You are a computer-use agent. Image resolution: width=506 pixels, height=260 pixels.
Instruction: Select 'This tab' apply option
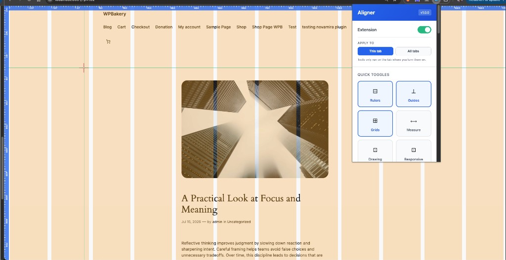376,51
